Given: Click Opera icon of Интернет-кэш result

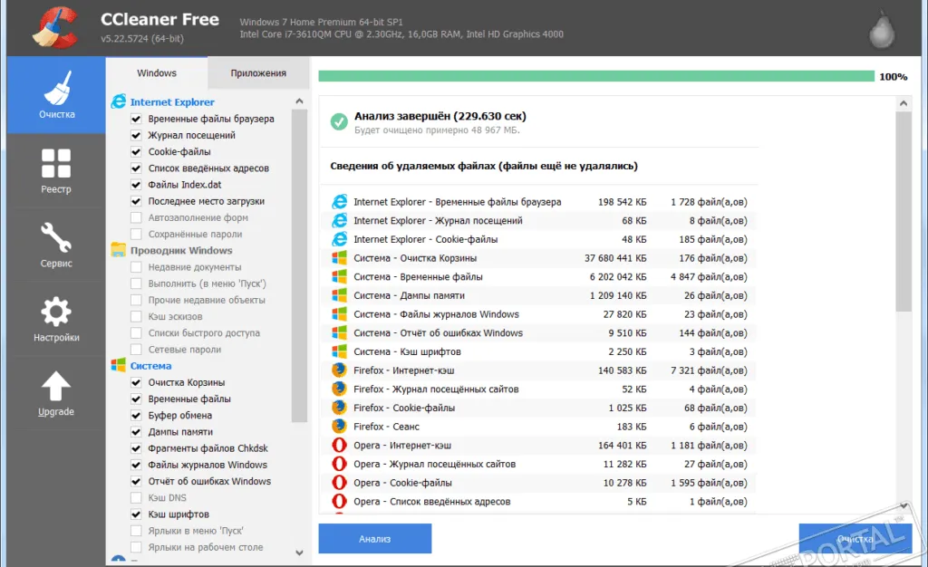Looking at the screenshot, I should pos(339,446).
